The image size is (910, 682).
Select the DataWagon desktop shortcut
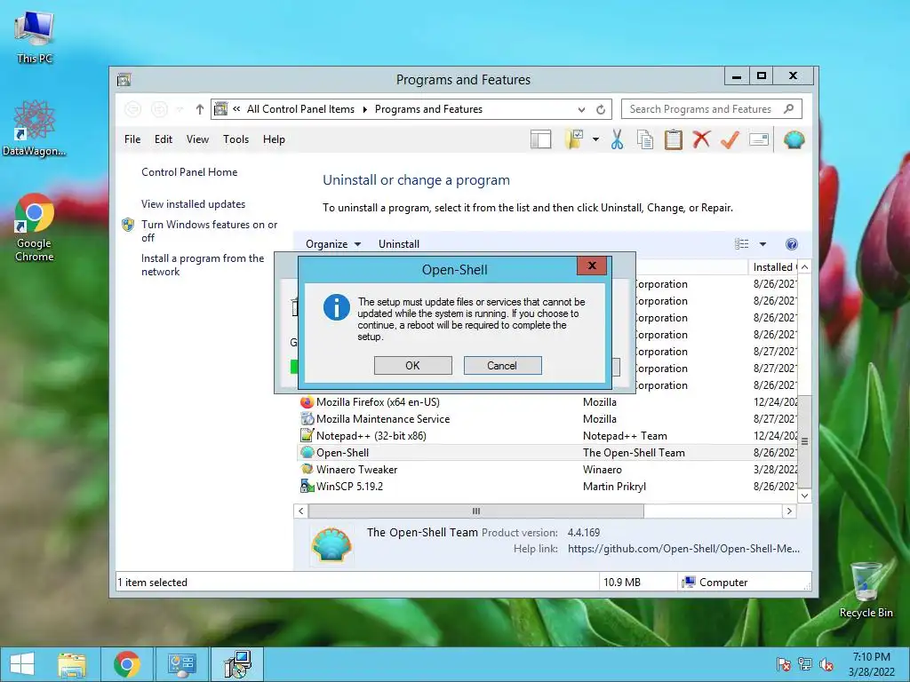[35, 128]
